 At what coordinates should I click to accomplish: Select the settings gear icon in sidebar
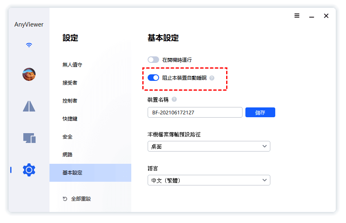[29, 169]
